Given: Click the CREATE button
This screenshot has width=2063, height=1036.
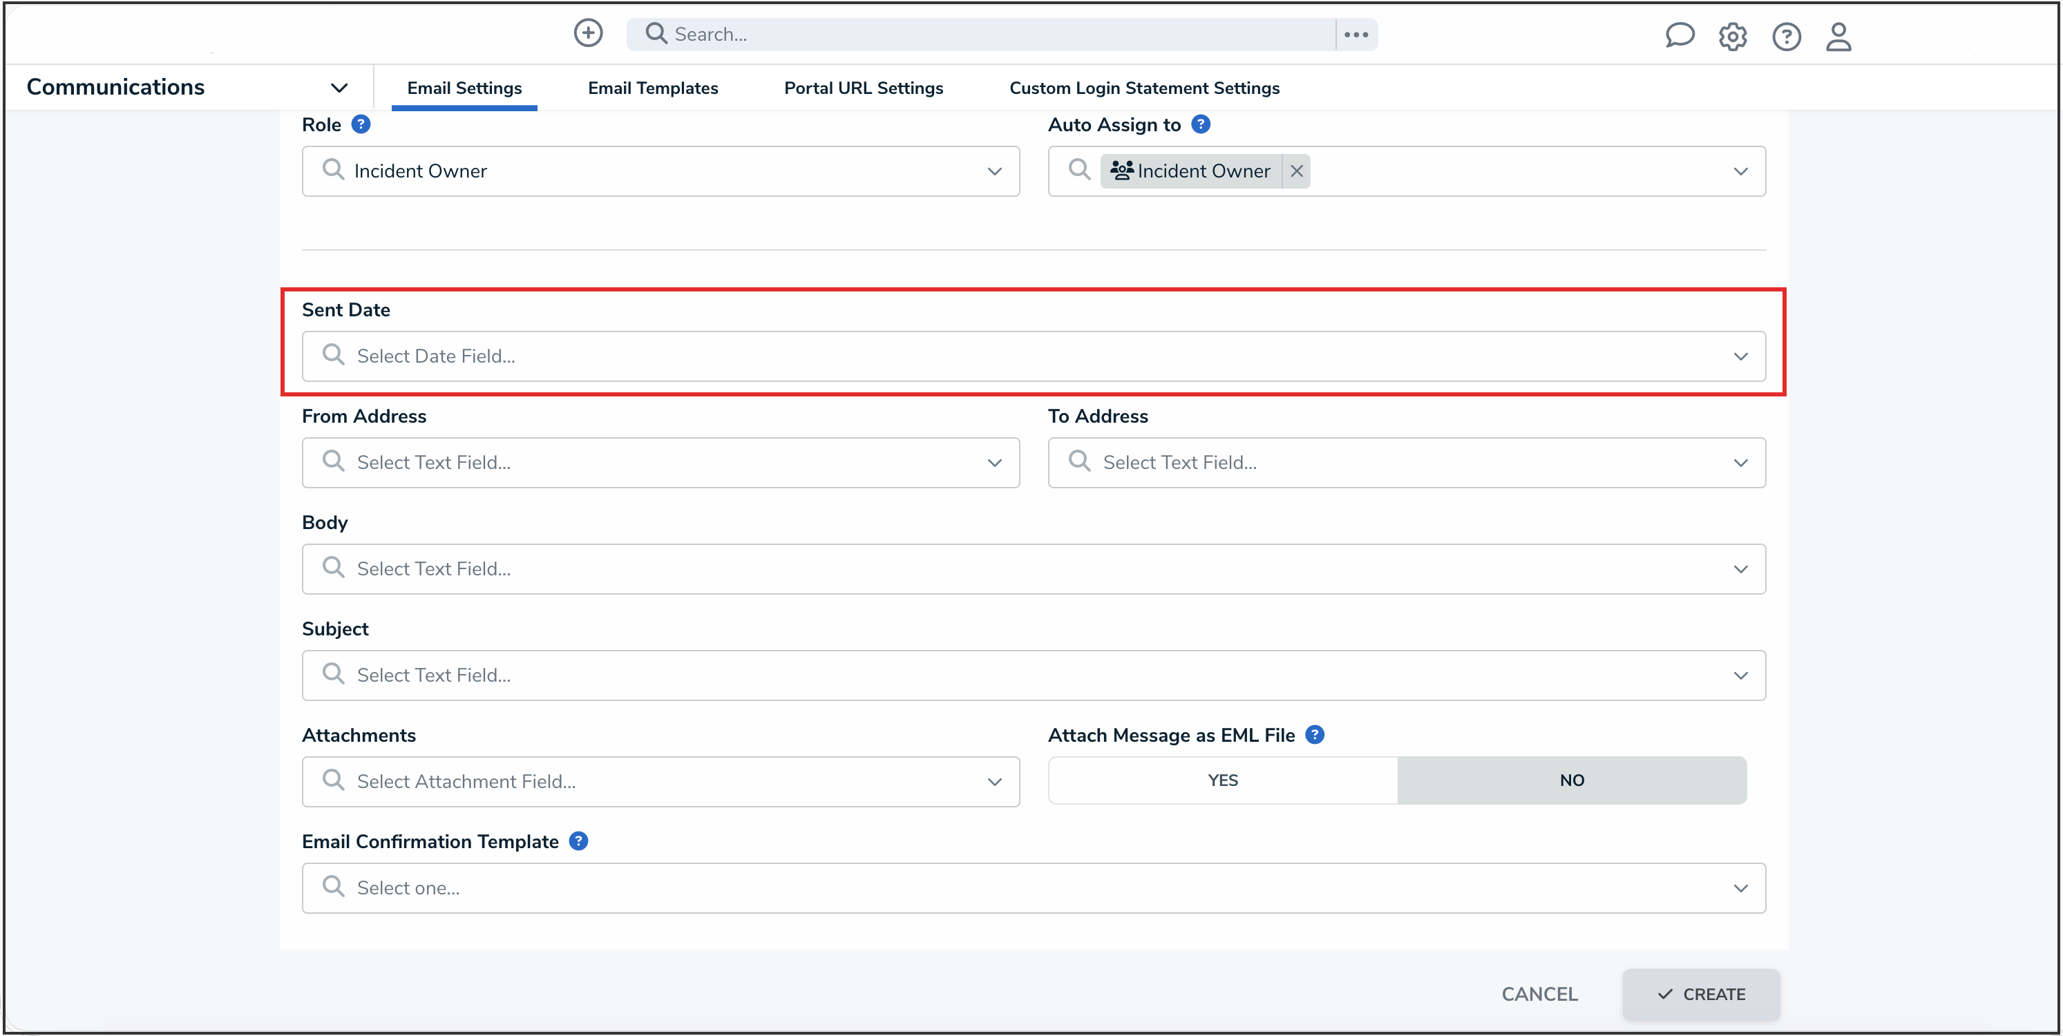Looking at the screenshot, I should coord(1702,995).
